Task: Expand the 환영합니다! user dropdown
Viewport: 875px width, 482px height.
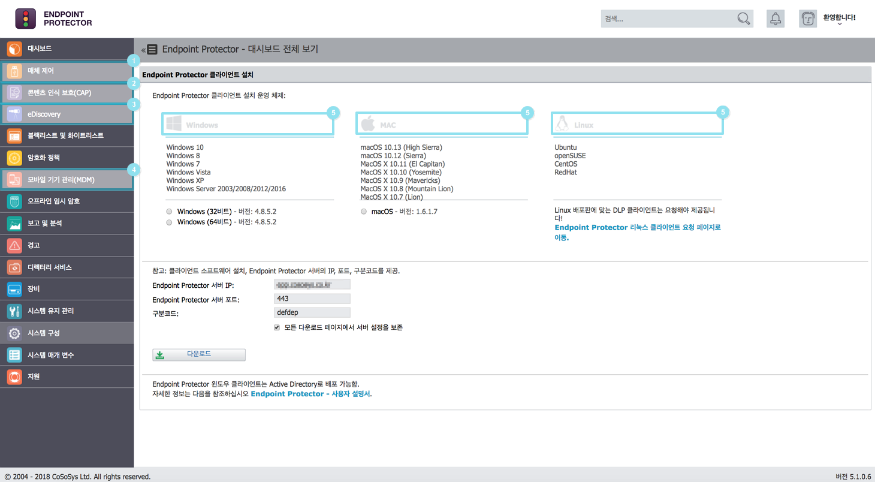Action: (839, 19)
